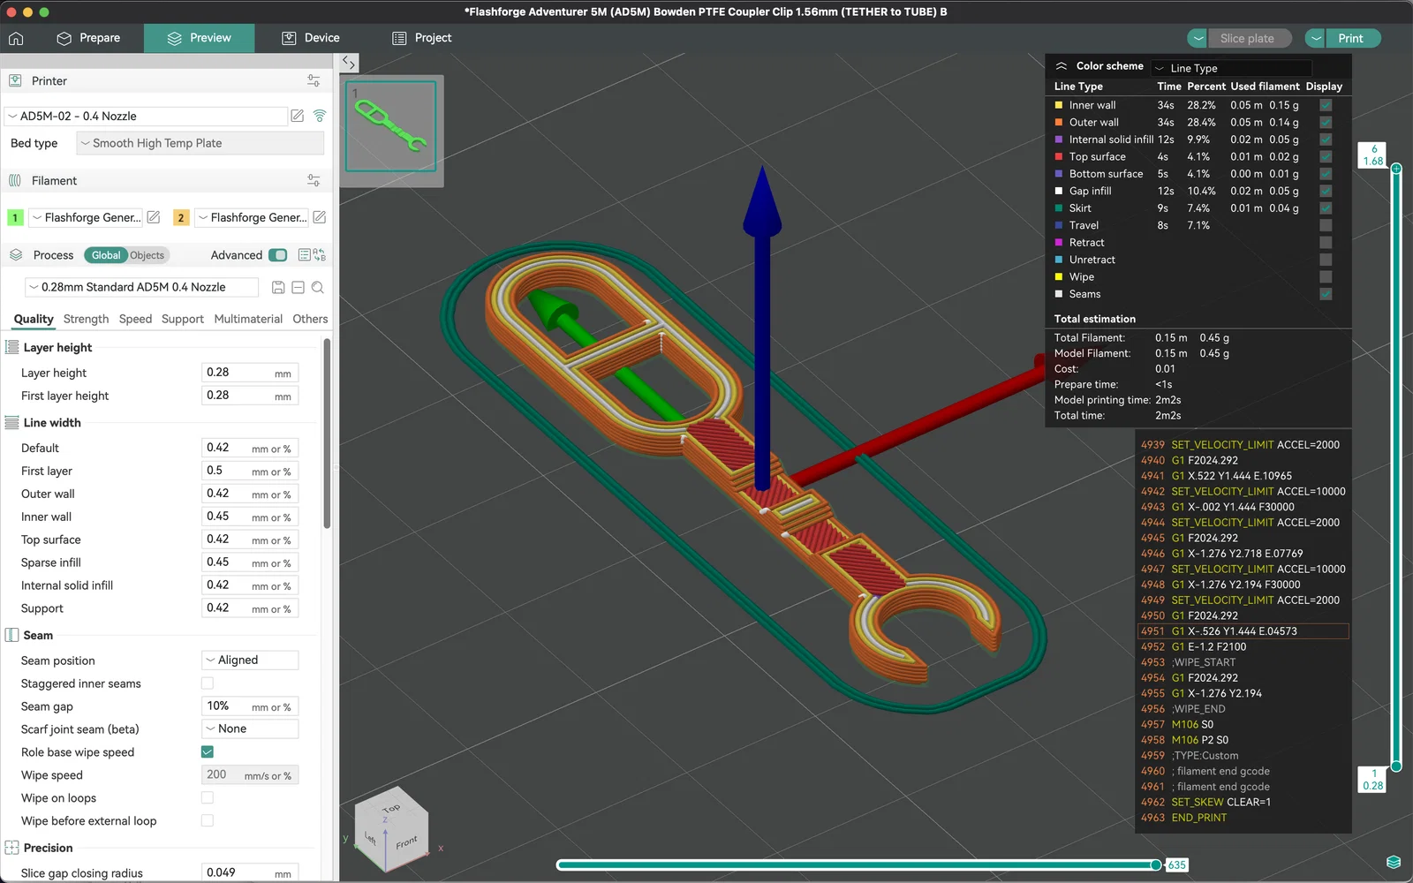Click the horizontal move slider handle

(1156, 864)
